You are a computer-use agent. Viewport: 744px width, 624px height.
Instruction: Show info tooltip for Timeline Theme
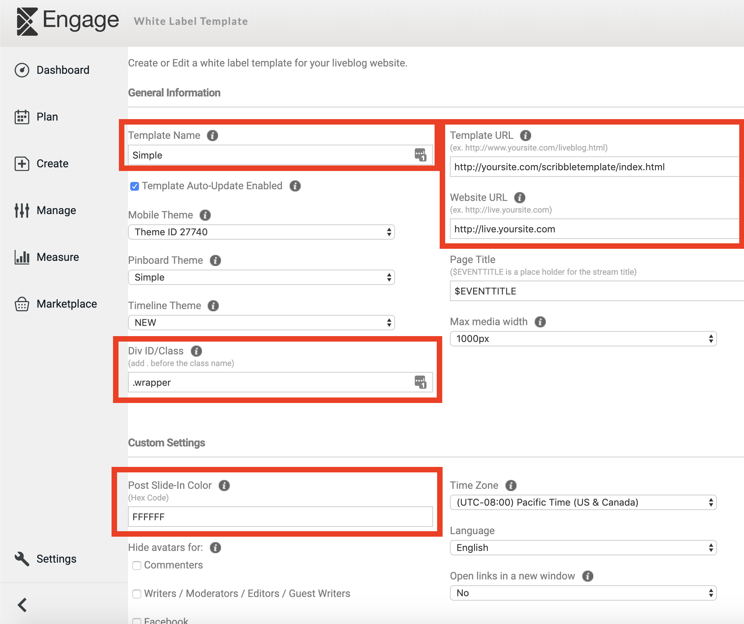tap(213, 306)
